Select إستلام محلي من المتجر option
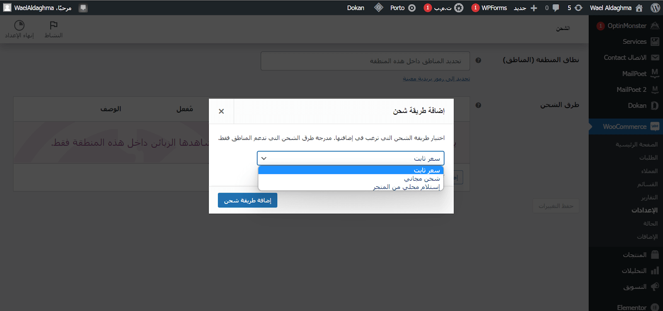This screenshot has height=311, width=663. (351, 187)
